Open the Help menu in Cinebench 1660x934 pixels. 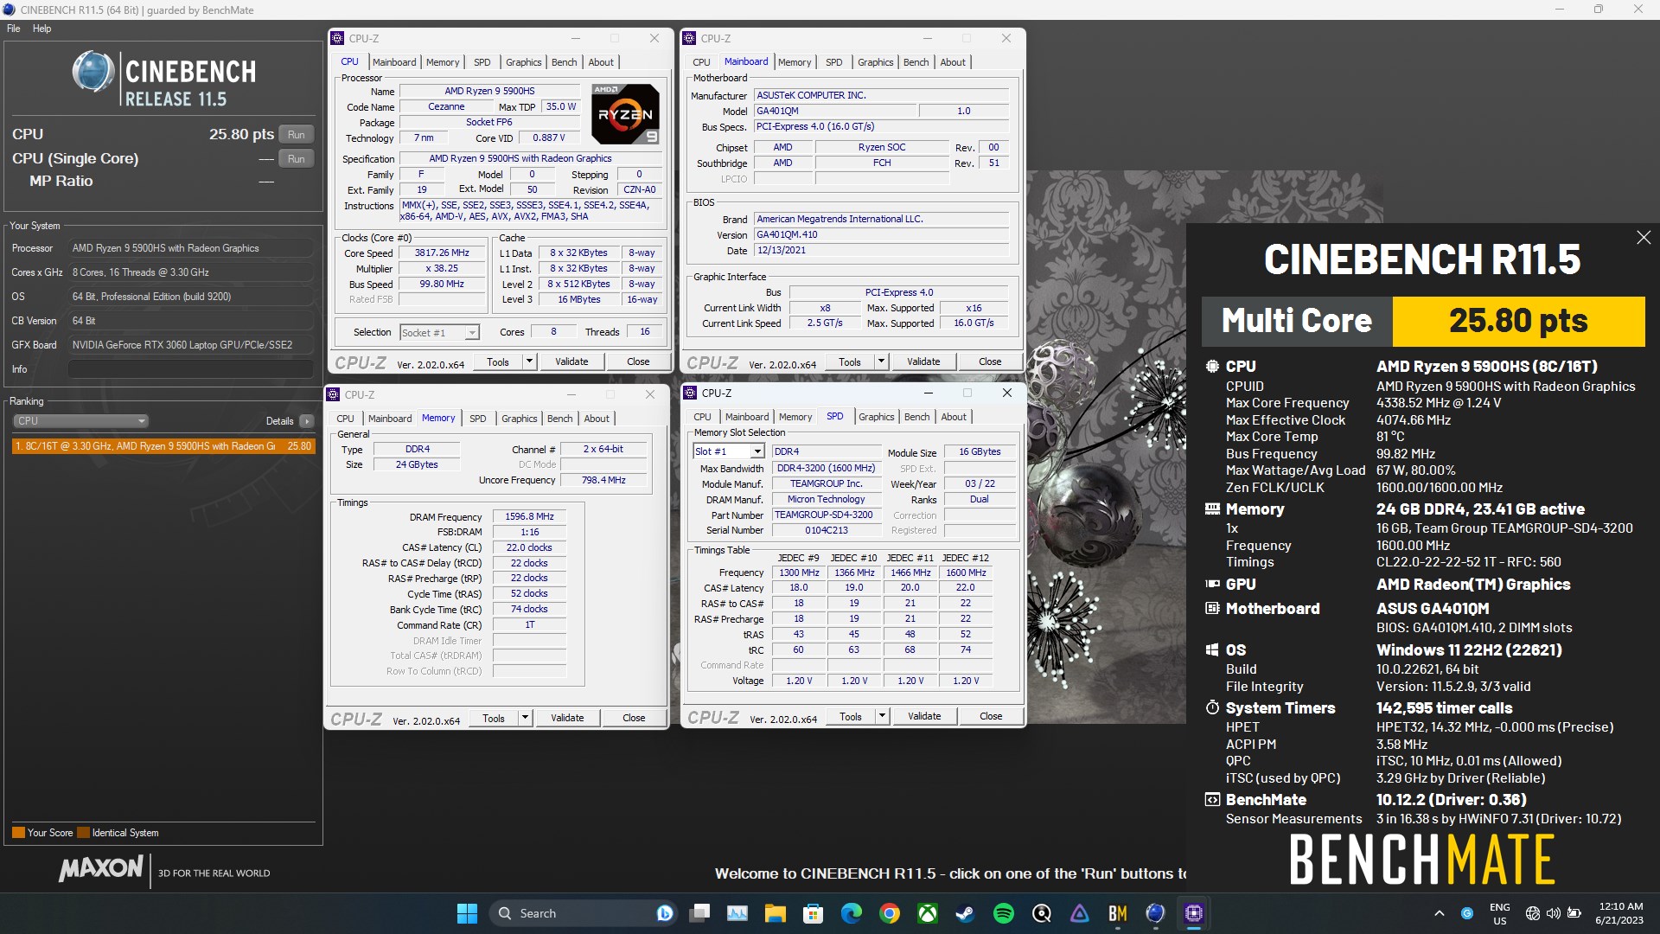[x=42, y=29]
